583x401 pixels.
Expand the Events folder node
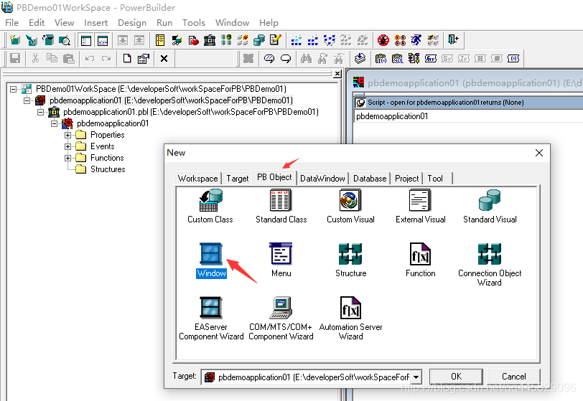click(67, 147)
